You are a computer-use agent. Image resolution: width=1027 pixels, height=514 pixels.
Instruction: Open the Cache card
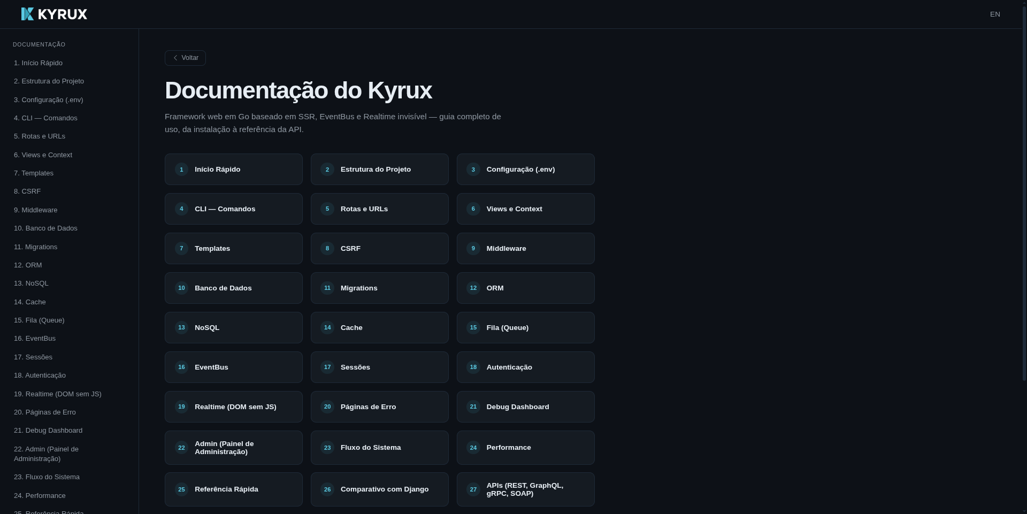[x=380, y=328]
